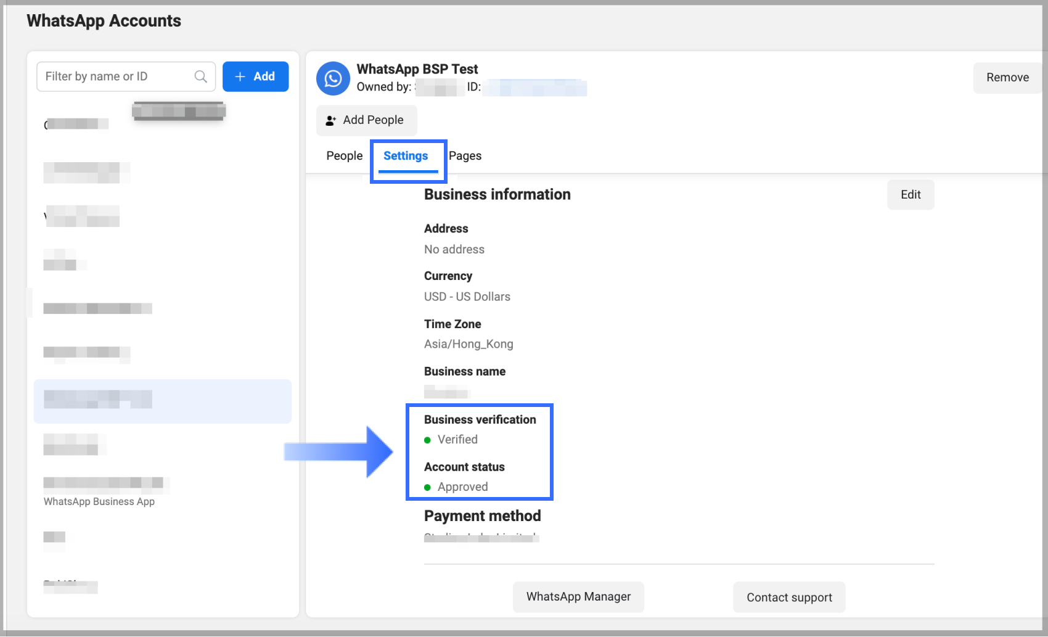This screenshot has height=637, width=1048.
Task: Click the magnifier icon in the filter box
Action: (200, 76)
